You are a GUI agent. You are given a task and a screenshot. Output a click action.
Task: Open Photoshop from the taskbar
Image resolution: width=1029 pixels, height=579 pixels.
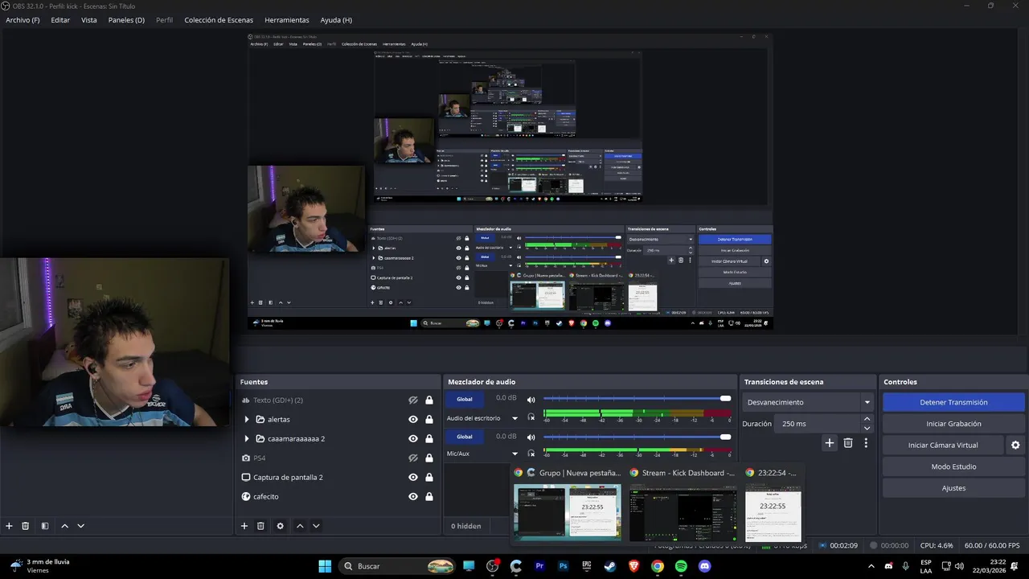(x=564, y=566)
